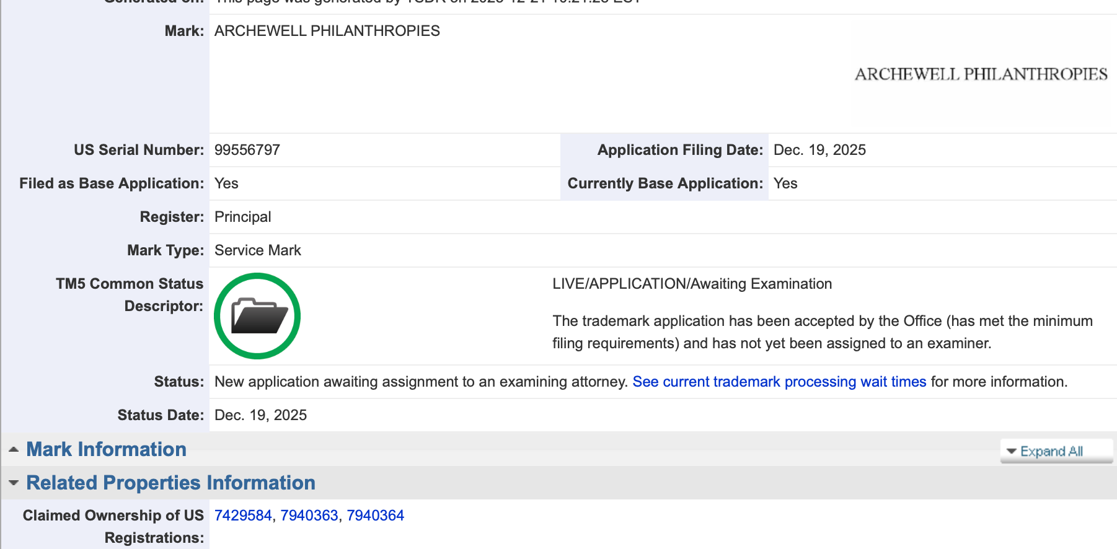The width and height of the screenshot is (1117, 549).
Task: Open registration number 7940364
Action: tap(375, 516)
